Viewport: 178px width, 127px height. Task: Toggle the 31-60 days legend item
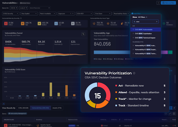tap(119, 59)
